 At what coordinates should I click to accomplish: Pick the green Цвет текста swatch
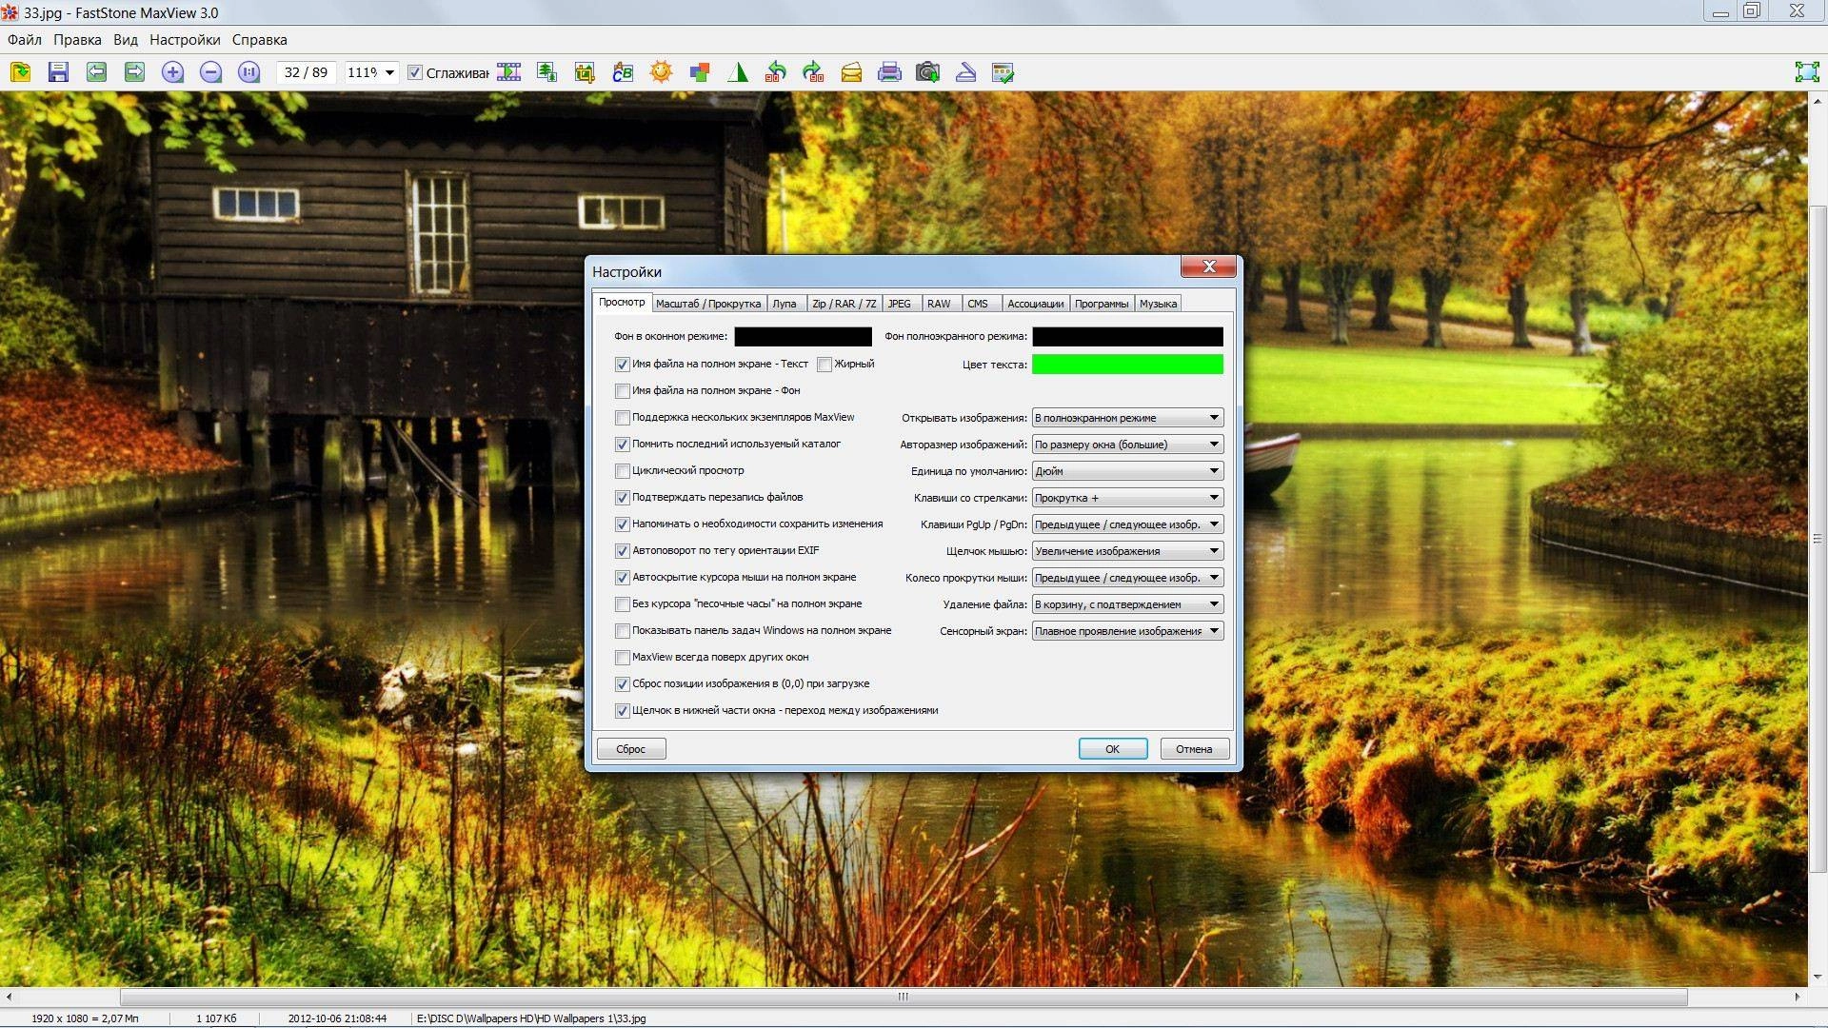pos(1127,365)
